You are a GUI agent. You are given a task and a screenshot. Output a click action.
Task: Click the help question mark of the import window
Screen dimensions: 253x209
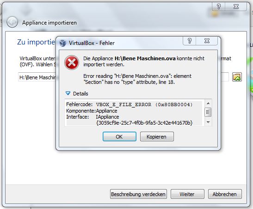(218, 6)
